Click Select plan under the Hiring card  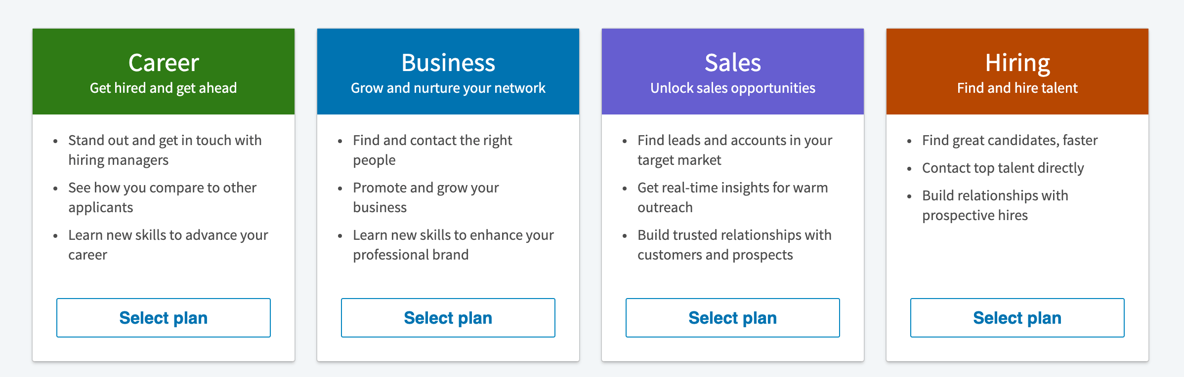pyautogui.click(x=1016, y=317)
